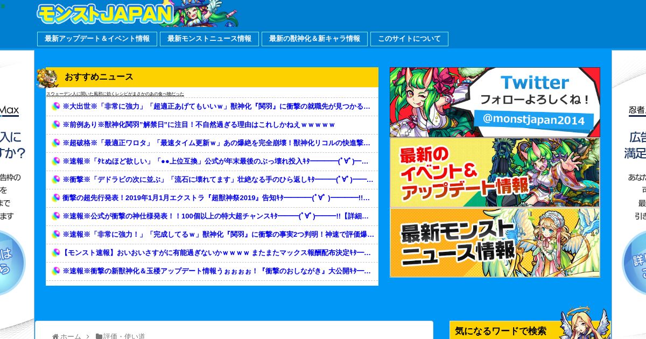Open 最新の獣神化＆新キャラ情報 menu item
The image size is (646, 339).
314,39
